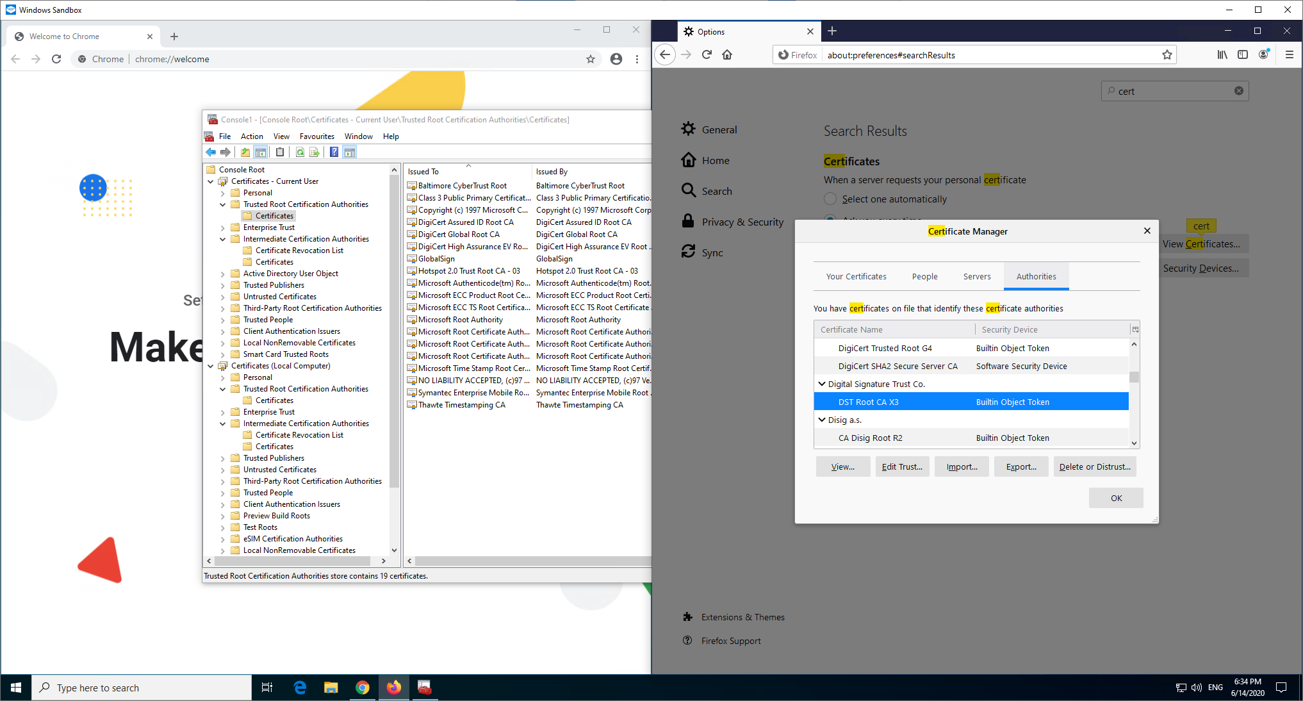The width and height of the screenshot is (1303, 701).
Task: Open File Explorer from taskbar
Action: 331,688
